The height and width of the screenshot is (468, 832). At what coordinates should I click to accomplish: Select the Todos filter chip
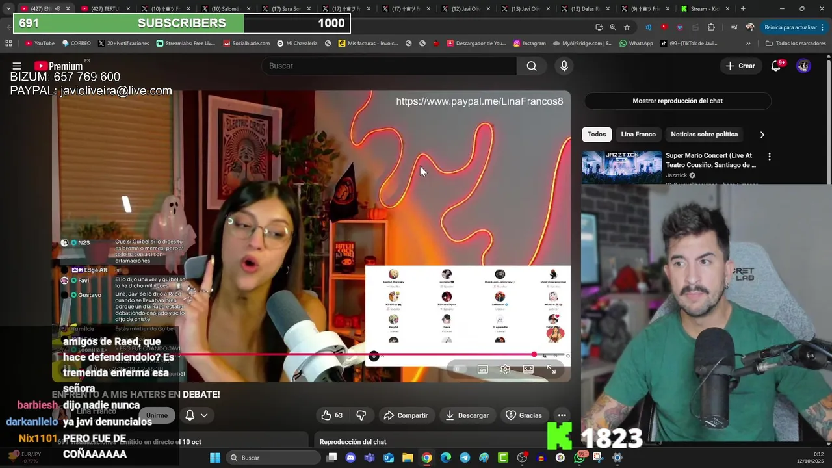click(597, 134)
